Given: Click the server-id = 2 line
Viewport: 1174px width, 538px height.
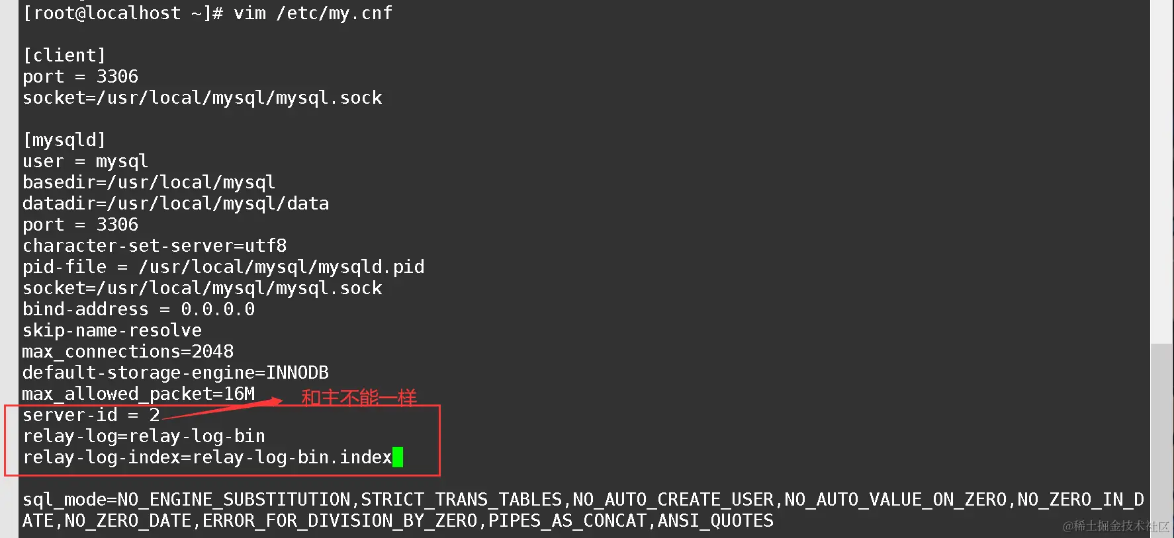Looking at the screenshot, I should (91, 415).
